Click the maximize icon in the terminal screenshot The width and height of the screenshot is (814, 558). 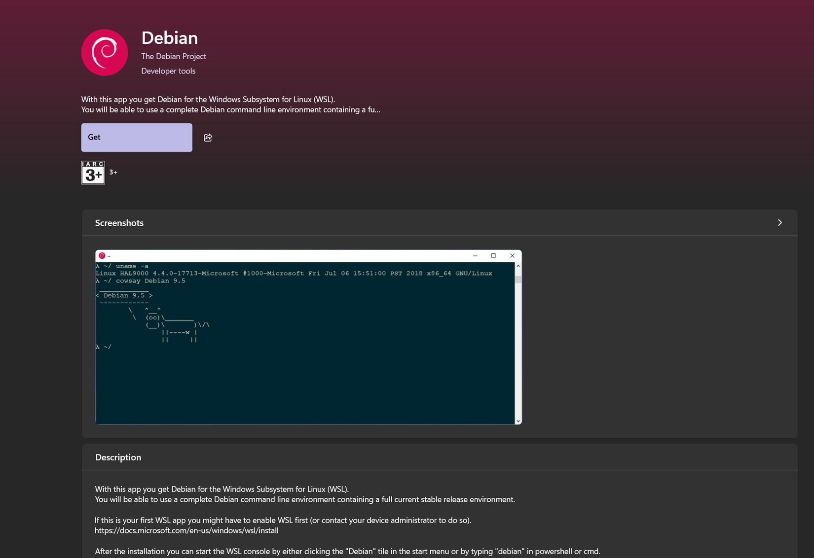coord(493,255)
